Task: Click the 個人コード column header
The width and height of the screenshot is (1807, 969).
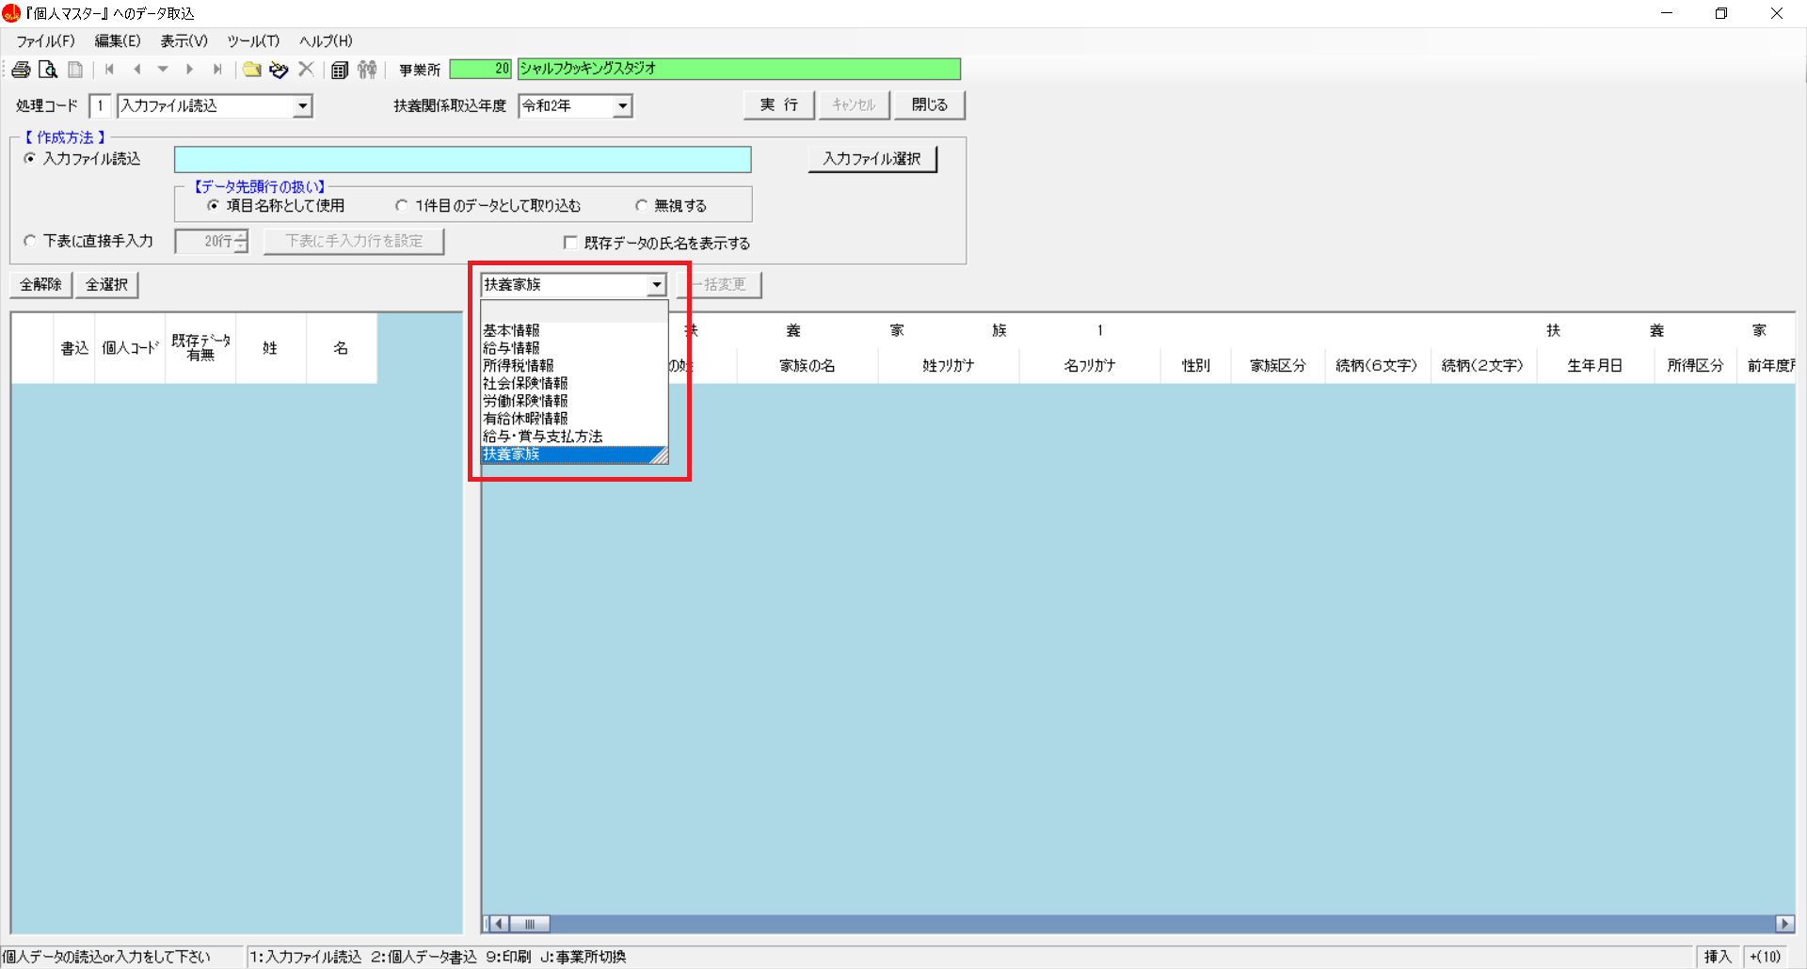Action: pos(130,348)
